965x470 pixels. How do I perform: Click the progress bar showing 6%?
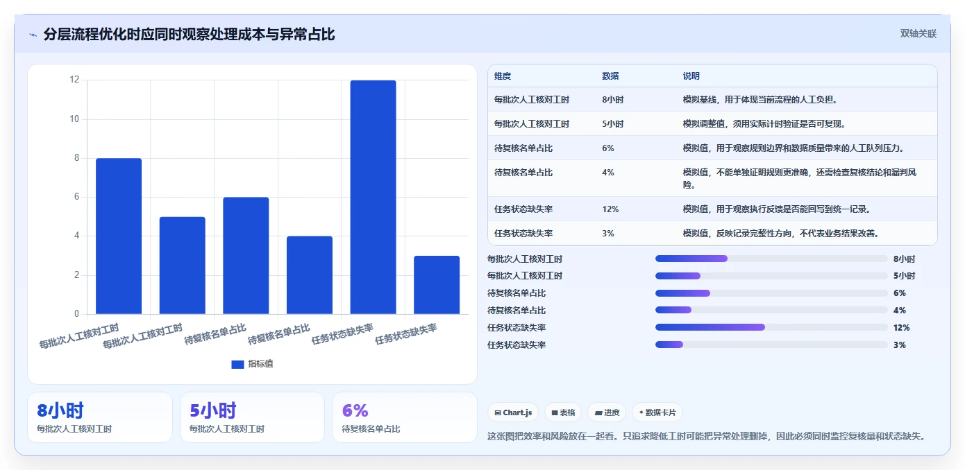tap(771, 293)
